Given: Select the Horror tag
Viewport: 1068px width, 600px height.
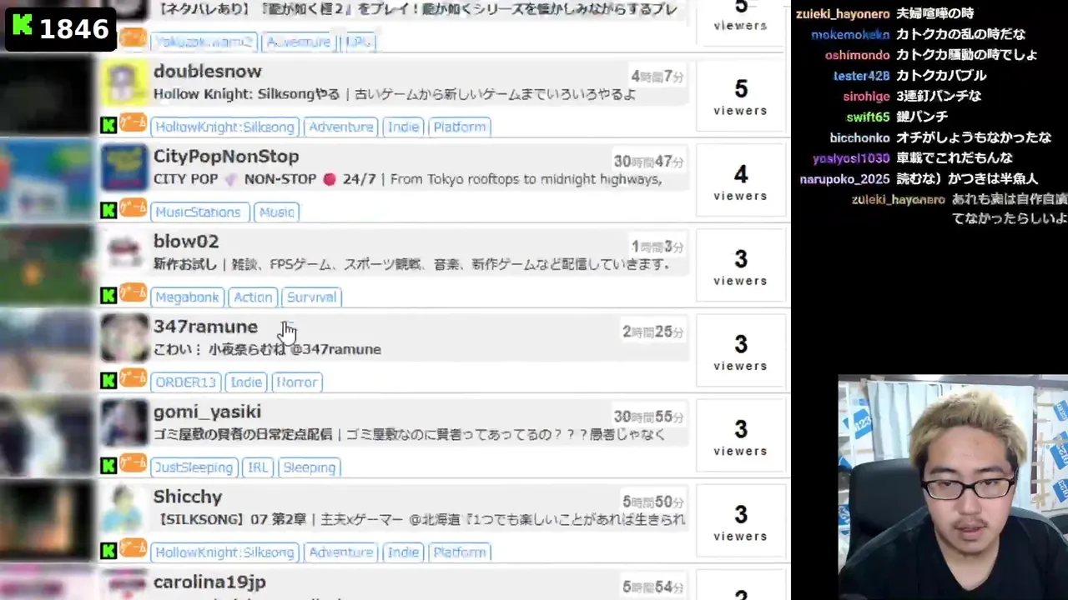Looking at the screenshot, I should [296, 382].
